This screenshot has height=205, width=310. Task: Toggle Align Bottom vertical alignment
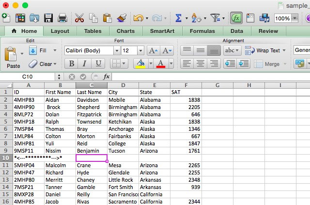point(214,50)
